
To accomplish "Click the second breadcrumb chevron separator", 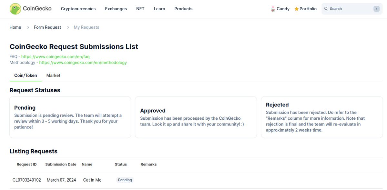I will pos(68,27).
